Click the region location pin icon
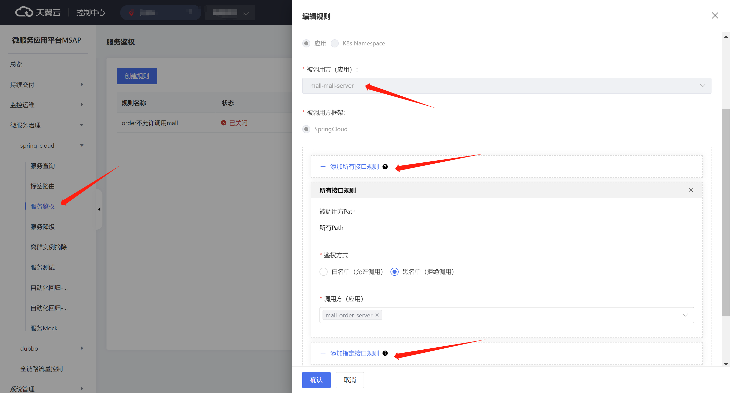 [131, 12]
